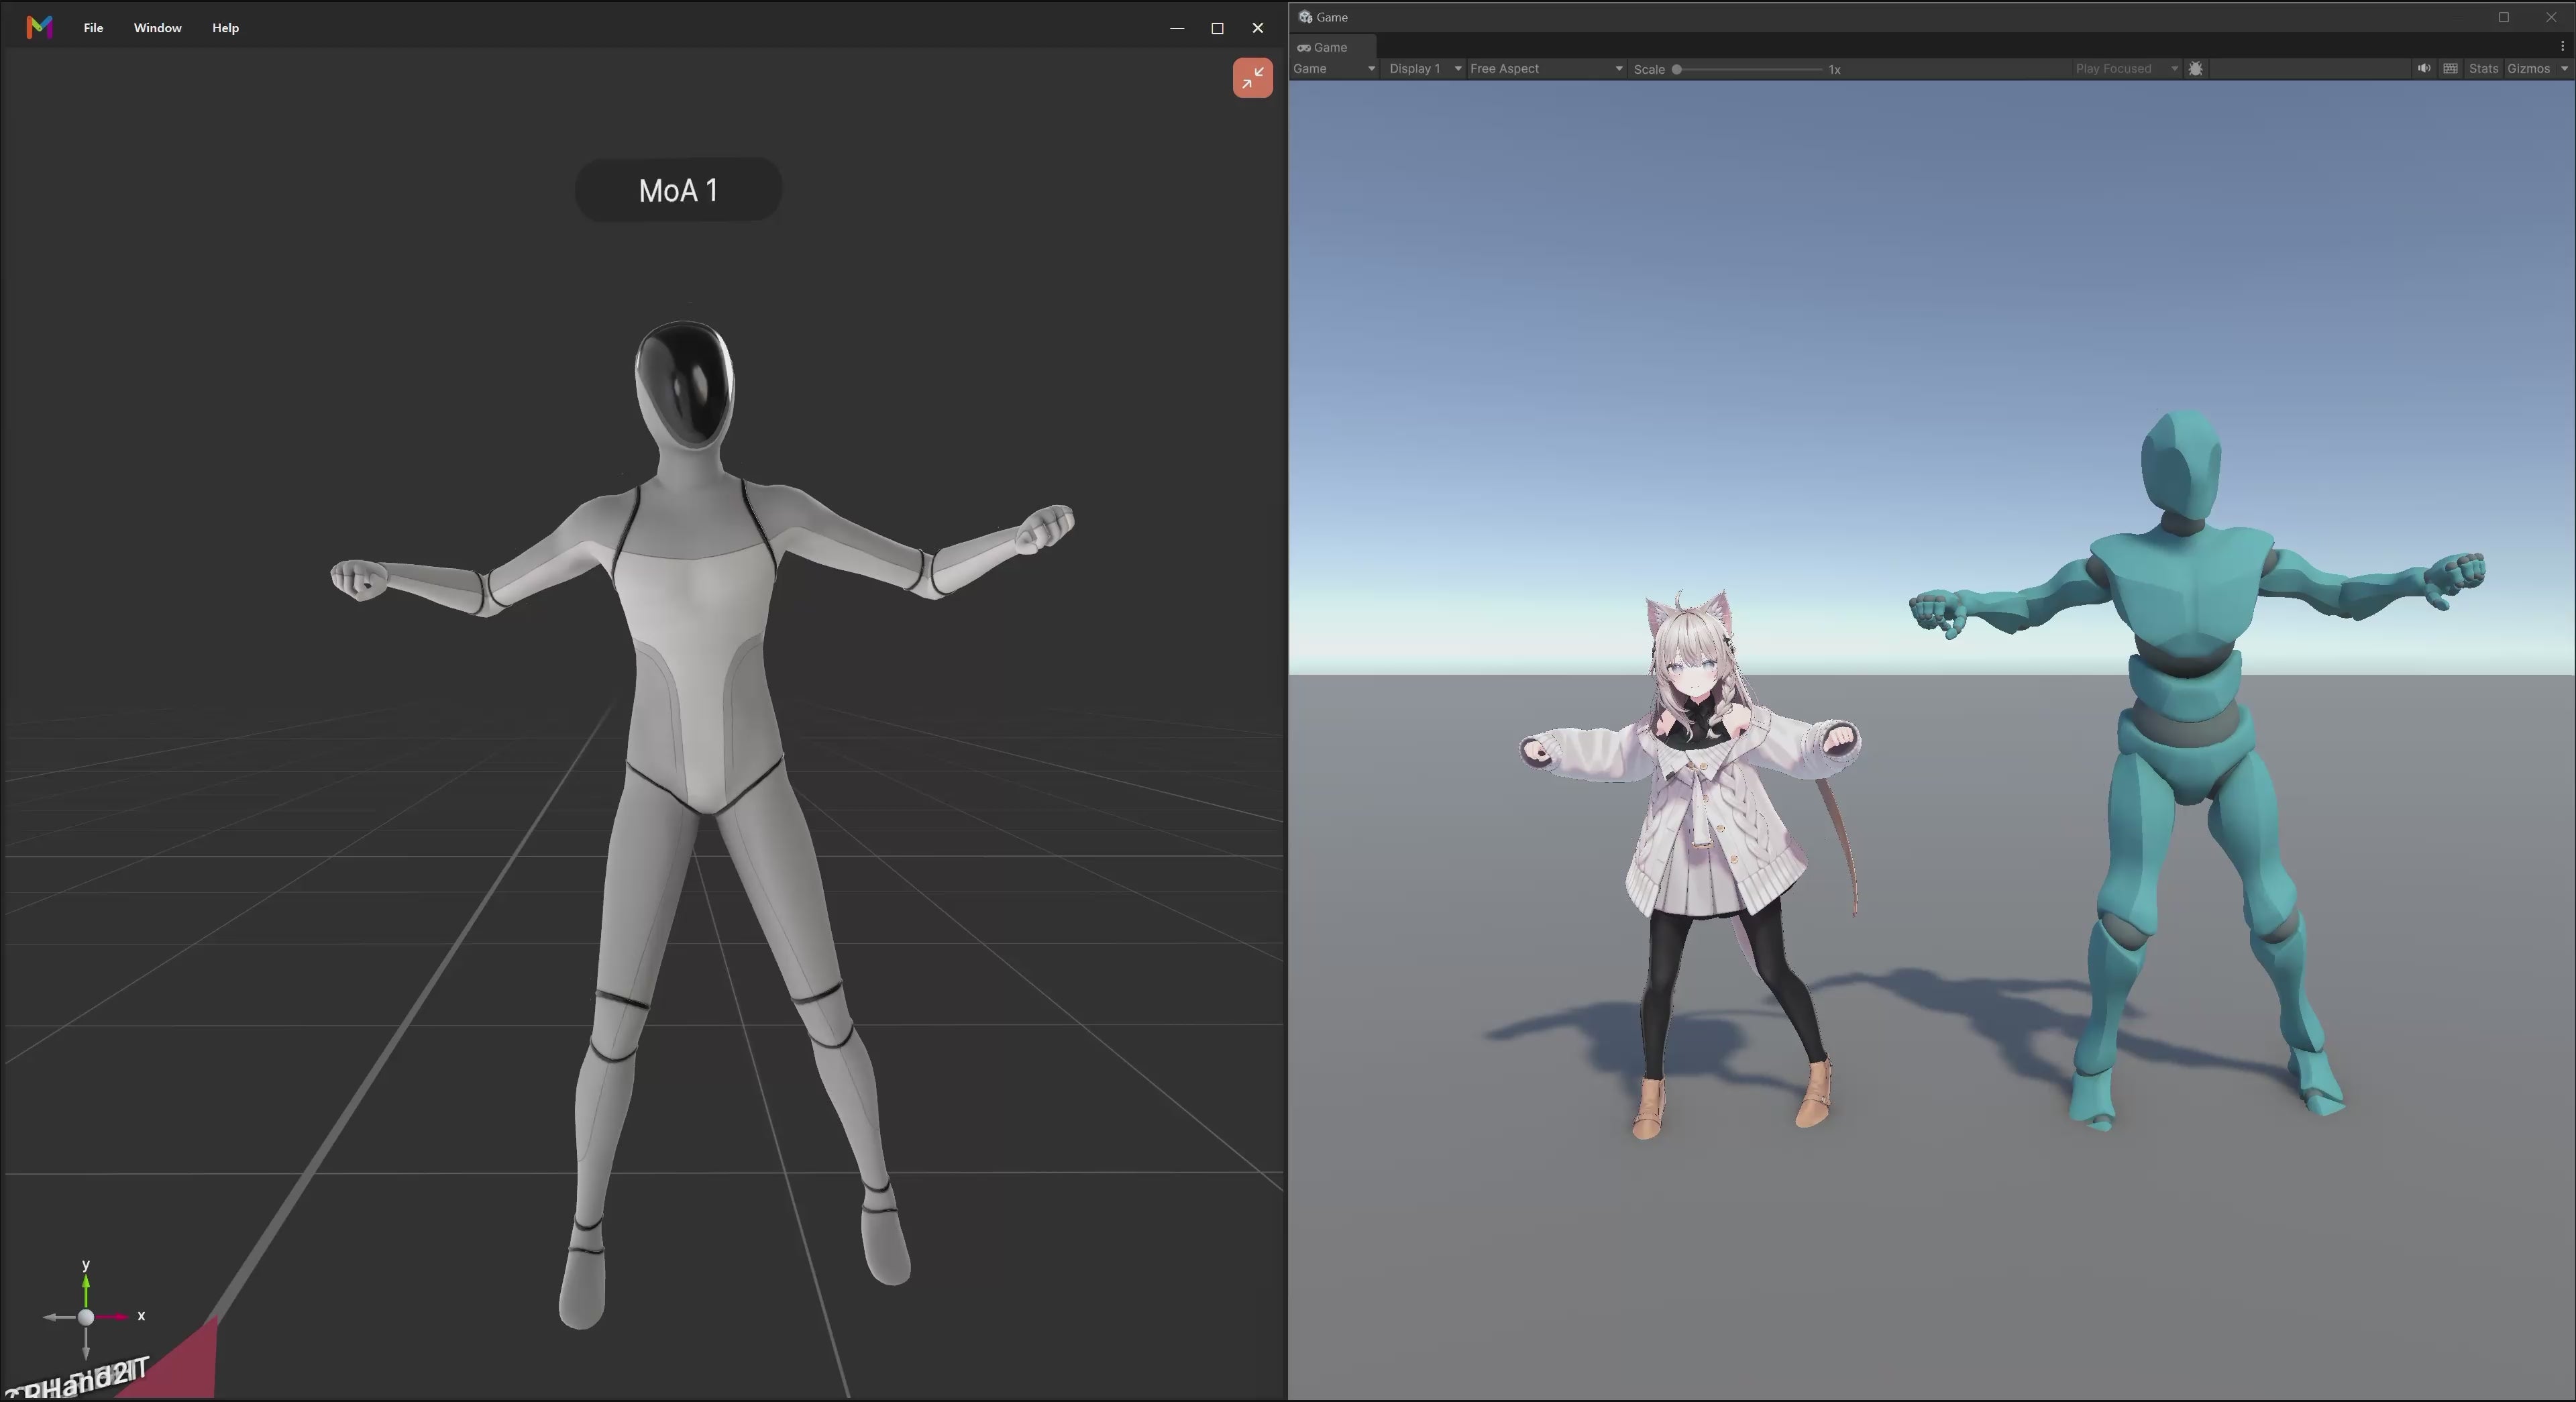Image resolution: width=2576 pixels, height=1402 pixels.
Task: Open the File menu
Action: point(93,28)
